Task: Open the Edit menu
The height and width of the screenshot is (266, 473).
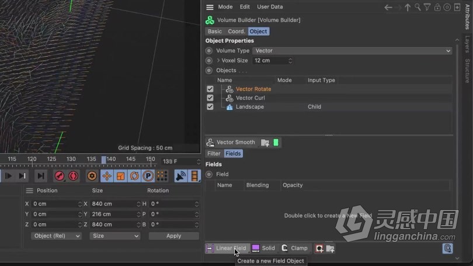Action: pos(245,7)
